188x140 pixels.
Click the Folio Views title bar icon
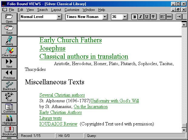pos(4,4)
